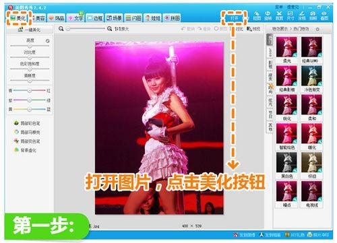Select the 局部彩色笔 local color pen tool

pos(27,123)
